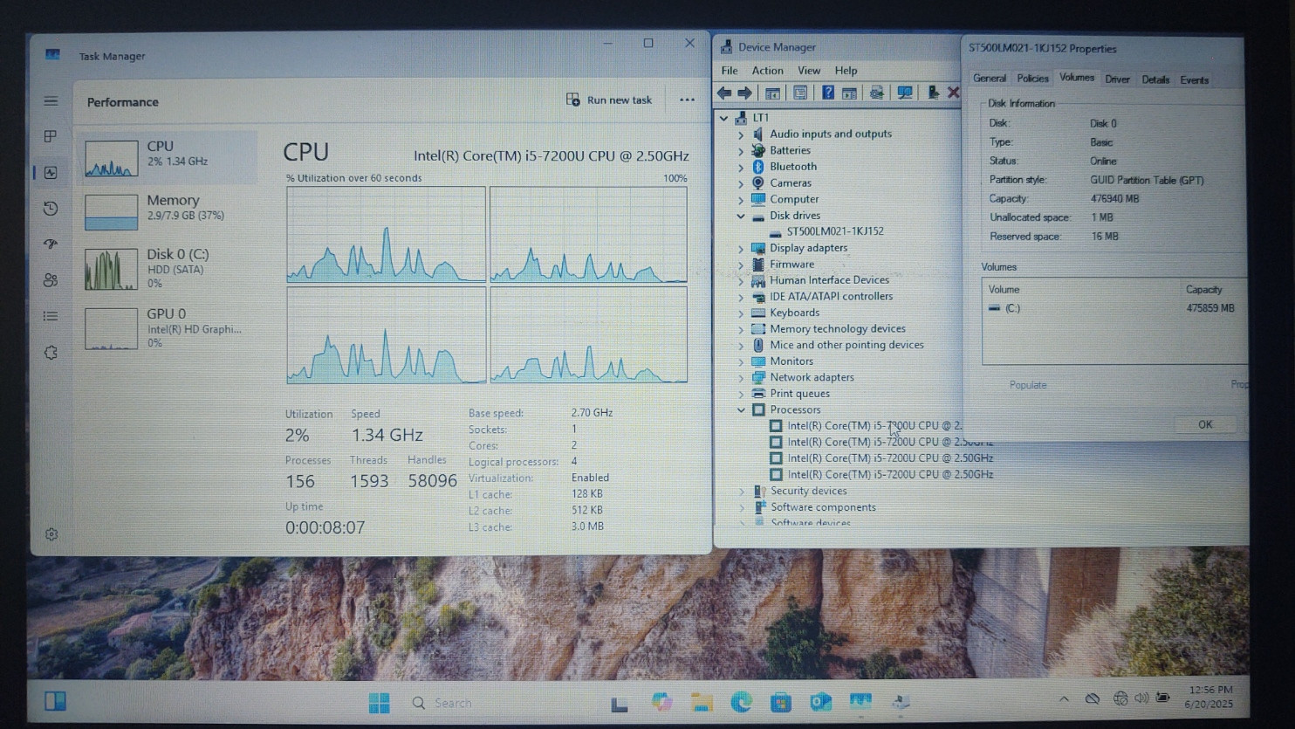Image resolution: width=1295 pixels, height=729 pixels.
Task: Select the Memory performance graph thumbnail
Action: (x=111, y=212)
